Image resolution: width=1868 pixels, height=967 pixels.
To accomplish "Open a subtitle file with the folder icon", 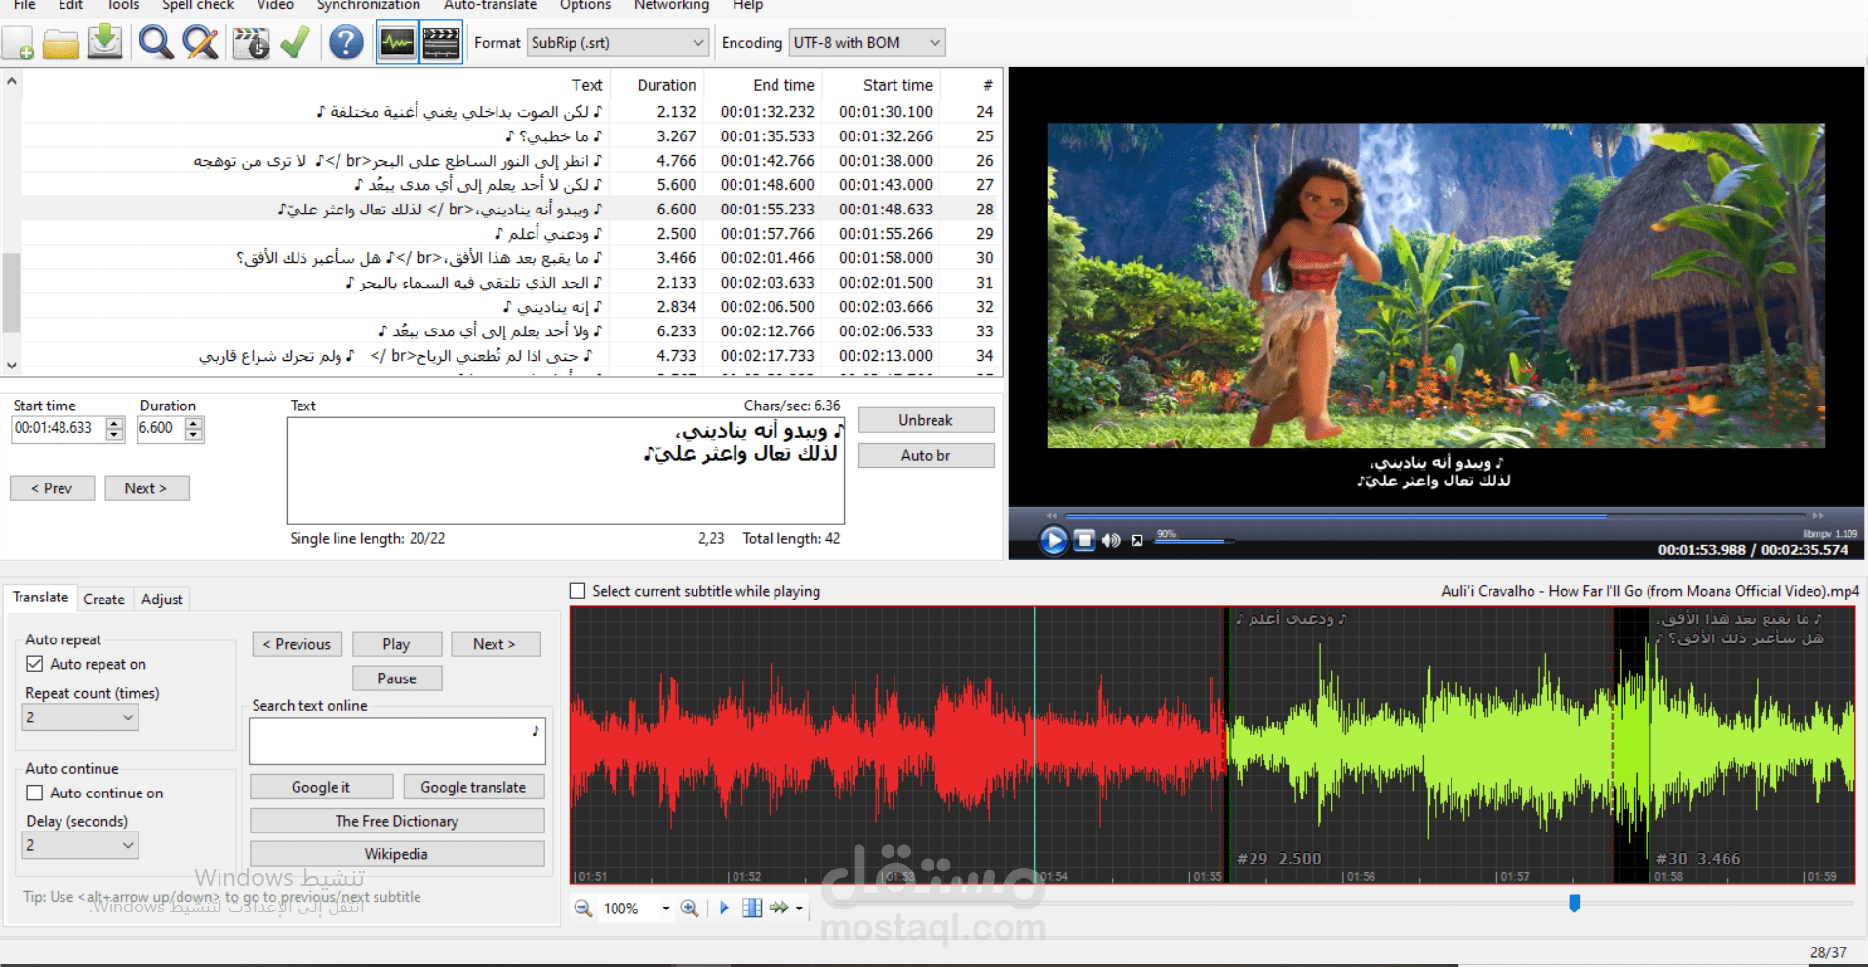I will click(60, 43).
